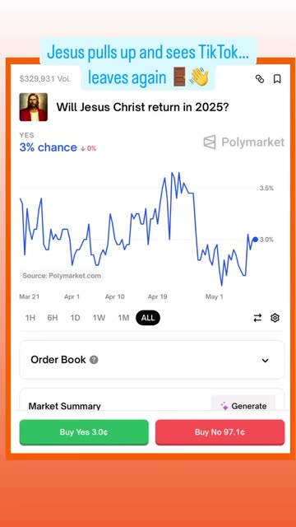Expand the Order Book chevron
This screenshot has width=296, height=527.
click(x=265, y=361)
